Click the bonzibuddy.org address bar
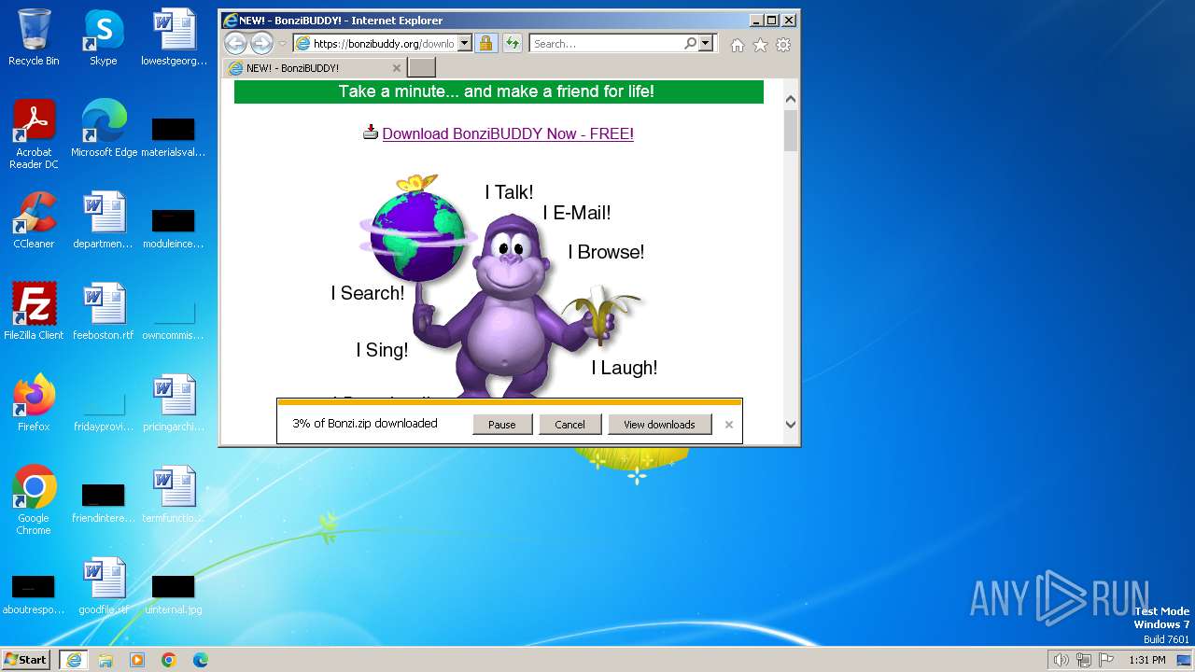1195x672 pixels. coord(375,44)
